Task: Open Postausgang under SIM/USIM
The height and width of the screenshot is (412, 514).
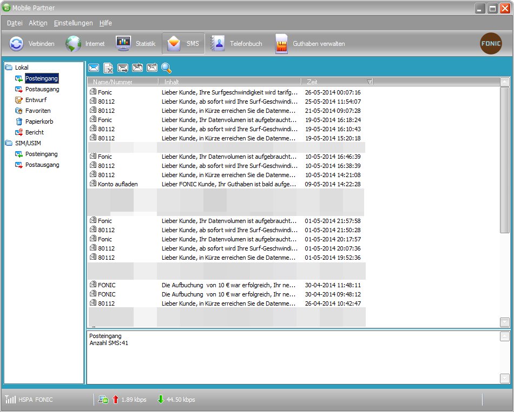Action: pyautogui.click(x=42, y=165)
